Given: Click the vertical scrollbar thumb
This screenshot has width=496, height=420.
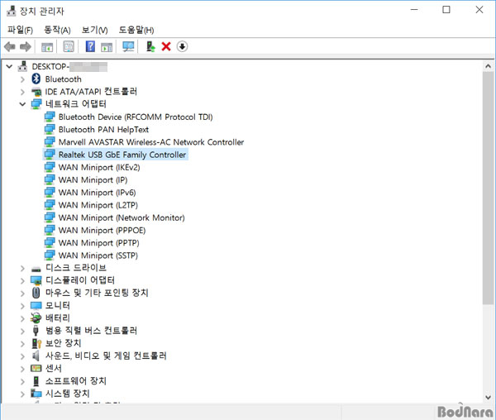Looking at the screenshot, I should (488, 189).
